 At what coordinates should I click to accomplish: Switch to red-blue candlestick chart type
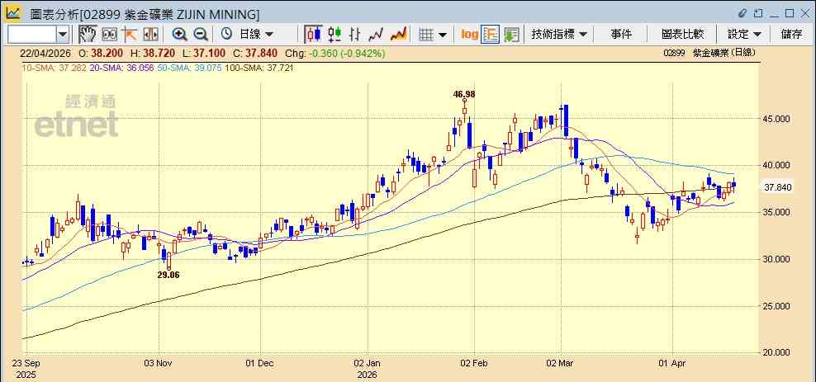(x=313, y=35)
